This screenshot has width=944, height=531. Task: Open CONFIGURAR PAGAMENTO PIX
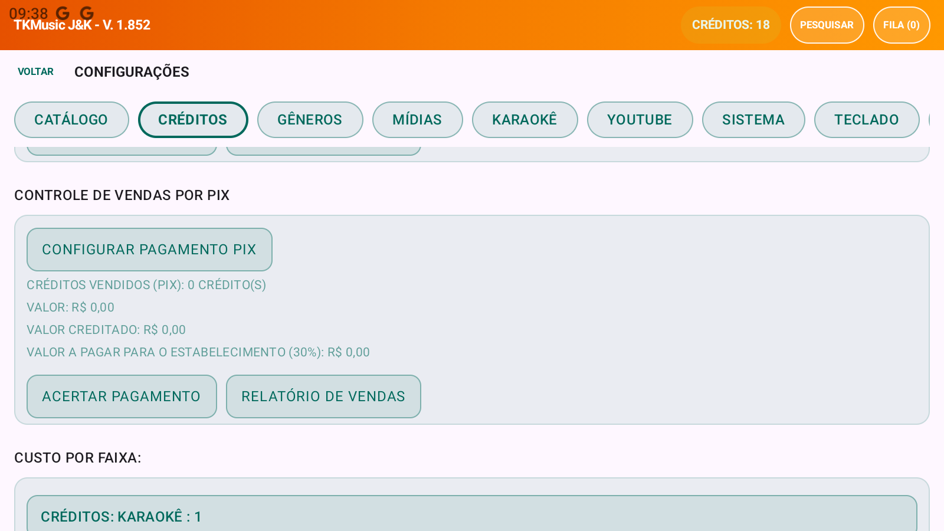[x=149, y=250]
